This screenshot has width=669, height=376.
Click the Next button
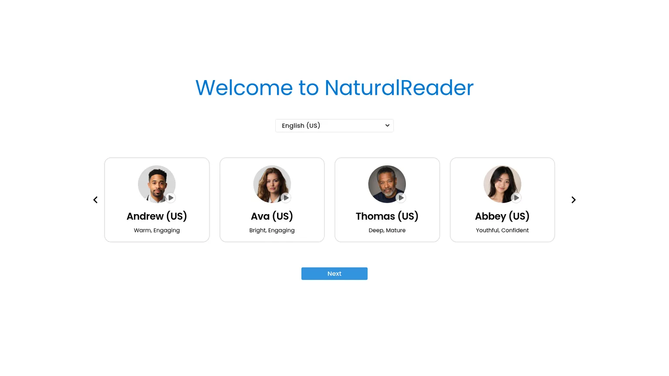(x=334, y=274)
